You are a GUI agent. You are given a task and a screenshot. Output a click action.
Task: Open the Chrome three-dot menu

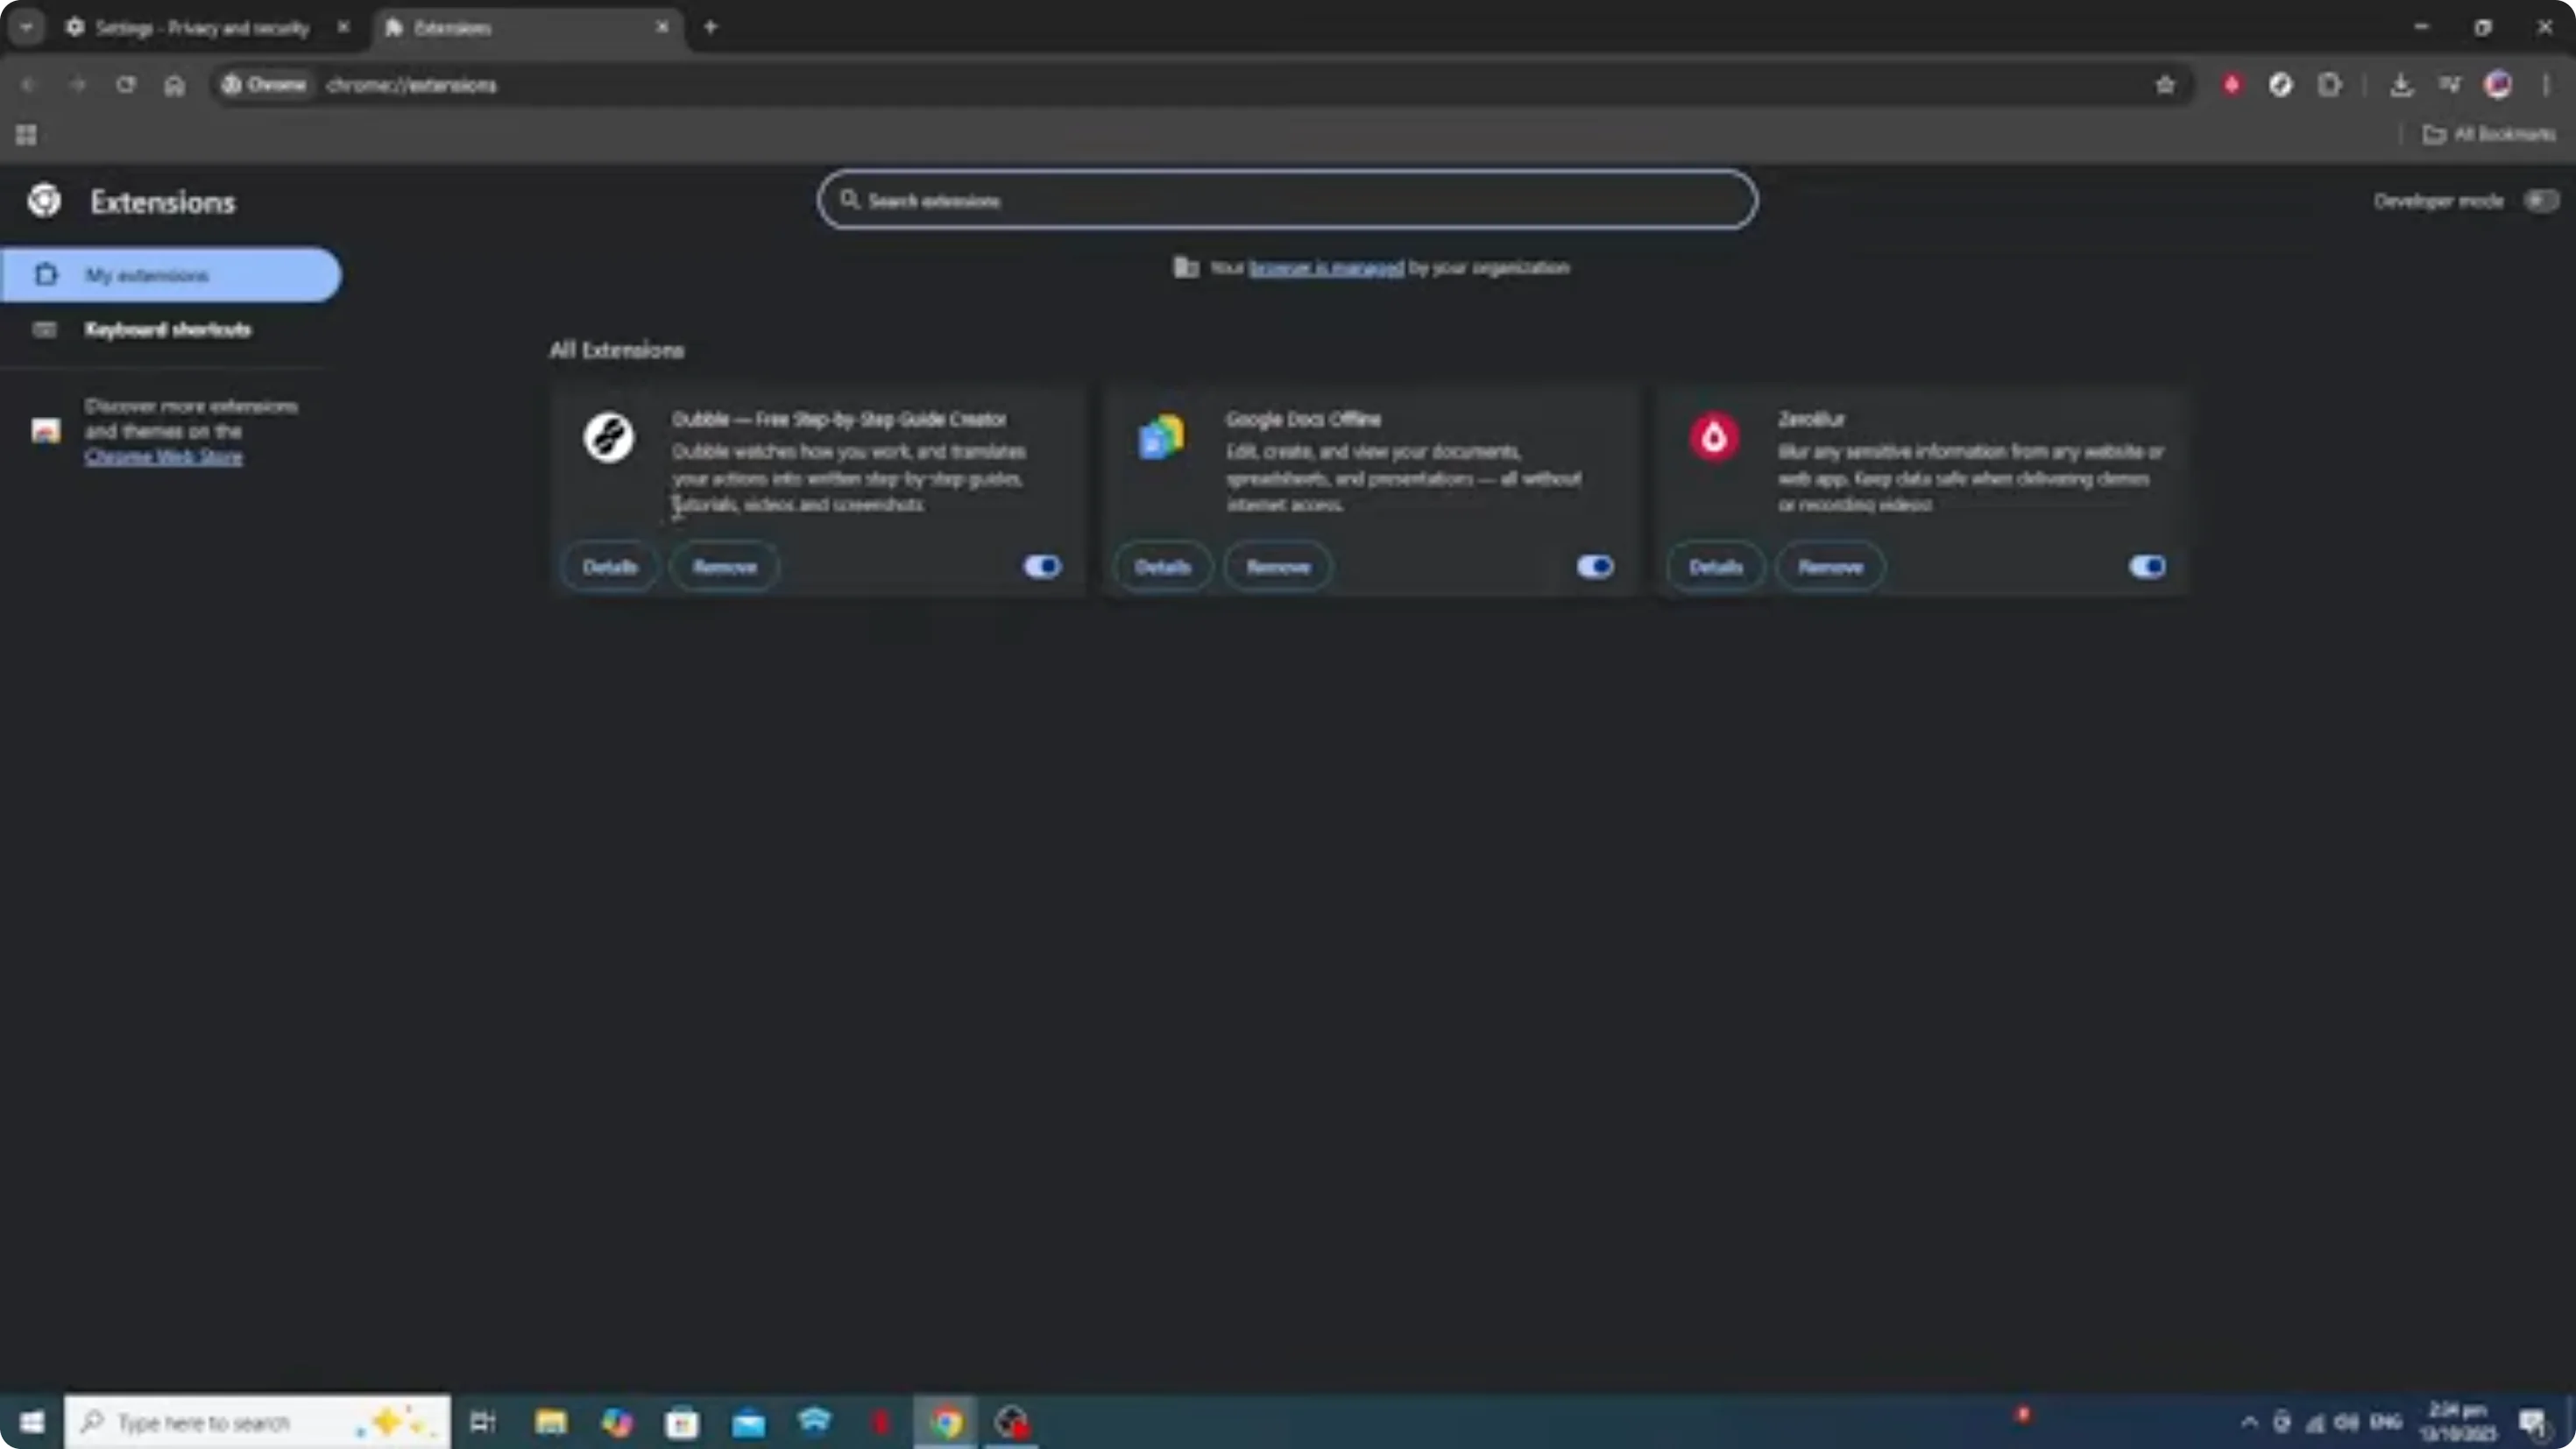[x=2548, y=85]
